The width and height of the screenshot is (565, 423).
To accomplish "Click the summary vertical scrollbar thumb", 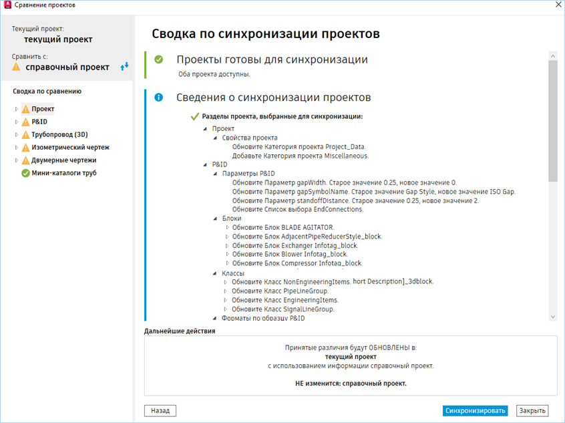I will pos(553,121).
